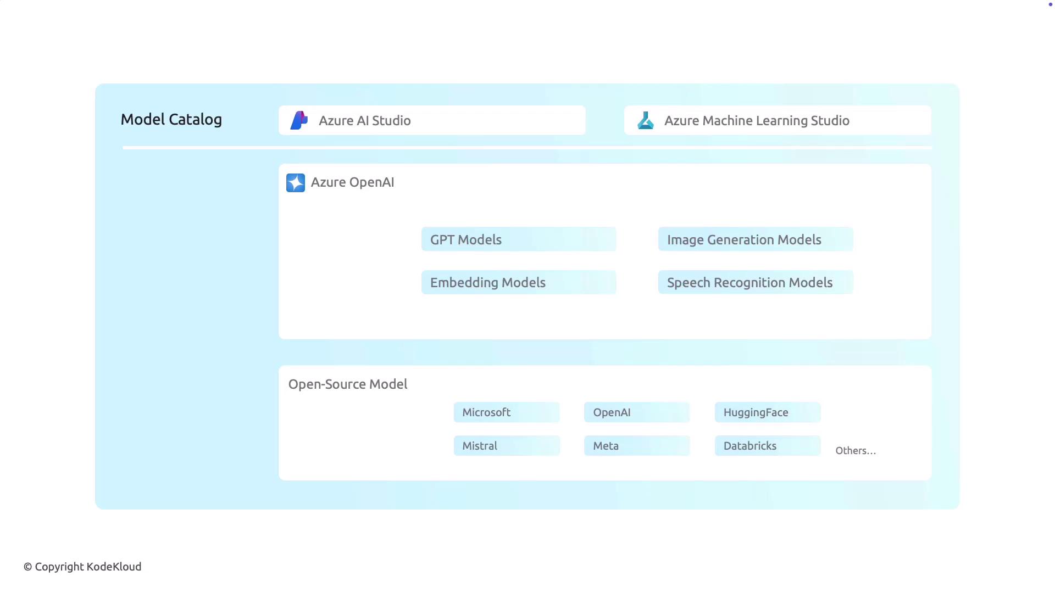Click the Model Catalog title
The width and height of the screenshot is (1055, 593).
coord(171,119)
